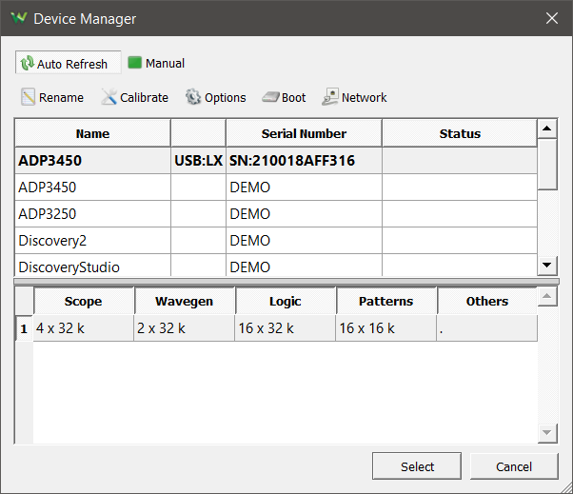Select Discovery2 demo device
Viewport: 573px width, 494px height.
coord(276,241)
